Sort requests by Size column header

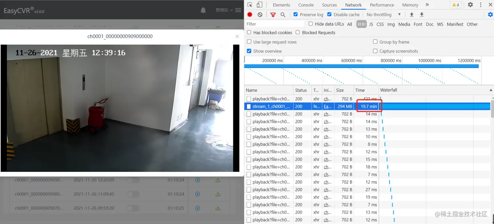[x=344, y=90]
